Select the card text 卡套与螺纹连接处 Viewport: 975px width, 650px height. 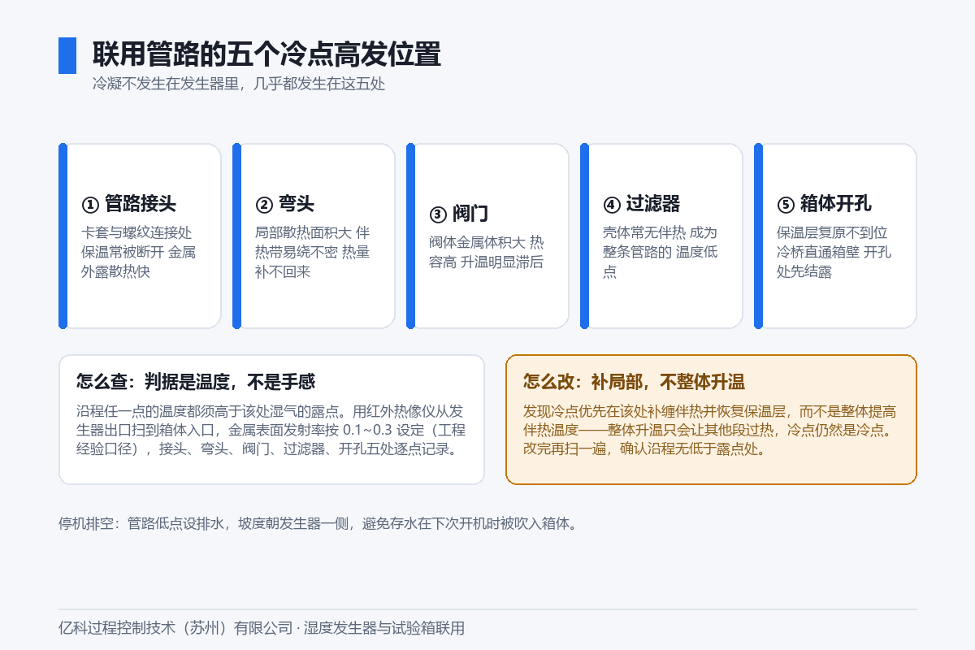[136, 232]
